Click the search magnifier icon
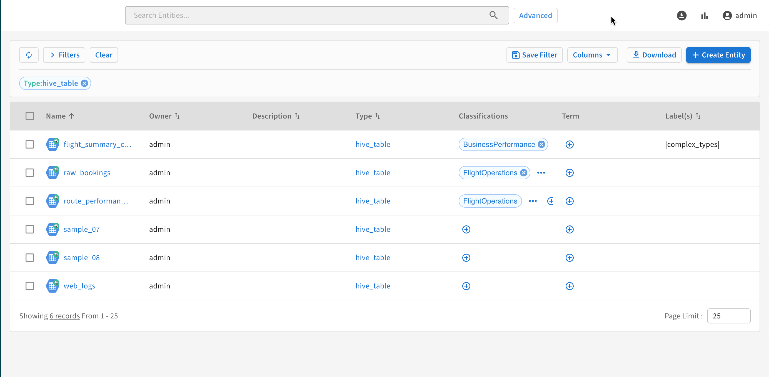Screen dimensions: 769x377 click(493, 15)
